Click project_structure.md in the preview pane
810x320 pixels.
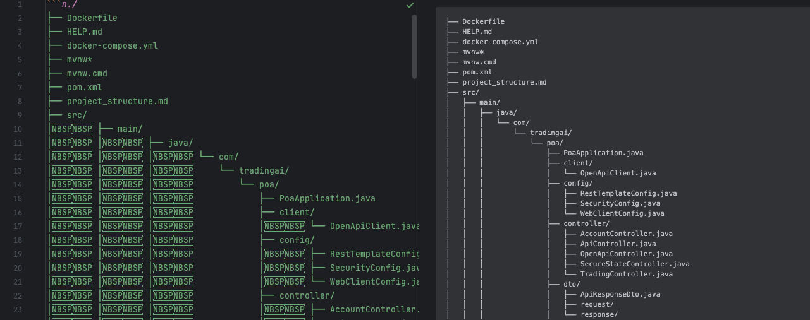[505, 82]
